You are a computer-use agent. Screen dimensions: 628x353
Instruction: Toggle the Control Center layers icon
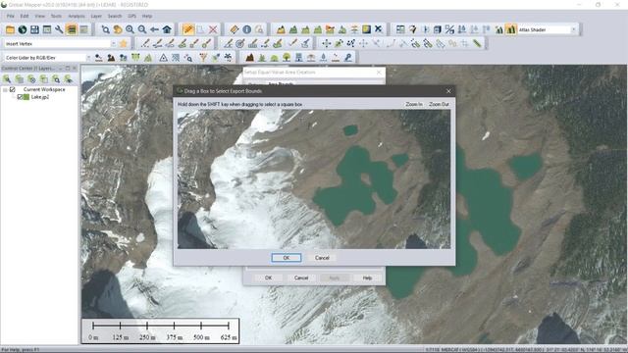click(x=72, y=29)
